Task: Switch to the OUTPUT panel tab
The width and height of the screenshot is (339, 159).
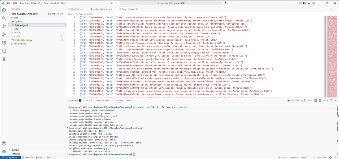Action: tap(88, 100)
